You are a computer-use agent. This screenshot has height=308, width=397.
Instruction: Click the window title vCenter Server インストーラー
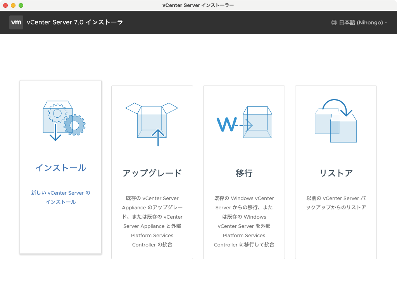(198, 5)
